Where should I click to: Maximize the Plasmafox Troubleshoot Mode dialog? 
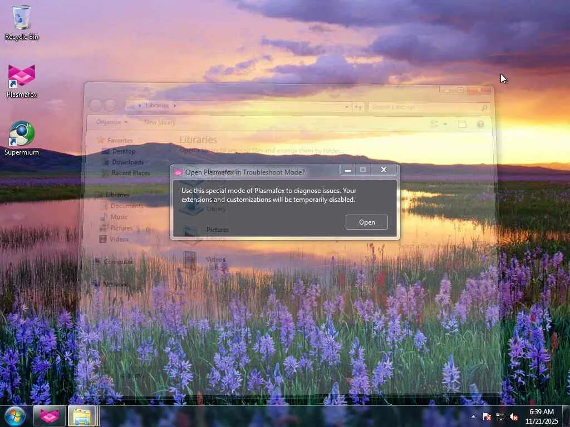(363, 170)
